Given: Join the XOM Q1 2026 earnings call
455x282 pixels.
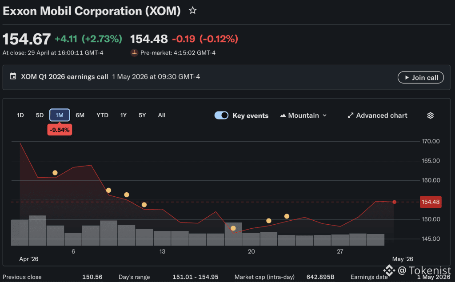Looking at the screenshot, I should pyautogui.click(x=420, y=77).
